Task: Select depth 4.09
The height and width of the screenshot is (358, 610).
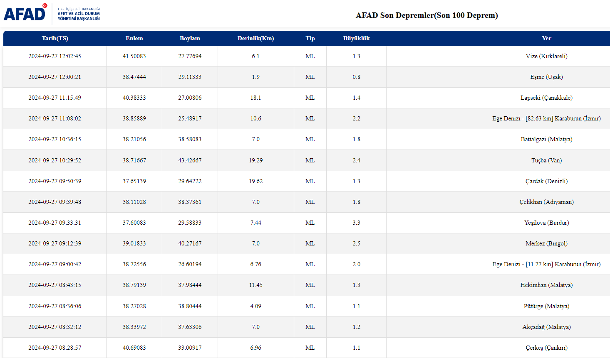Action: tap(256, 306)
